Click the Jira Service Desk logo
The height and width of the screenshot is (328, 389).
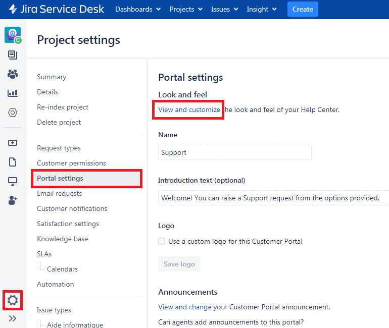click(x=57, y=9)
